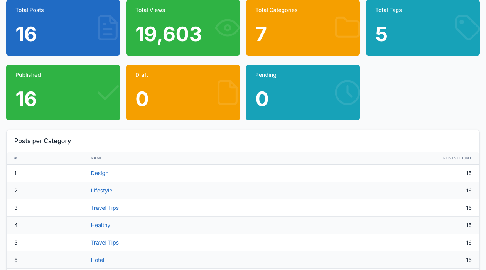
Task: Click the posts count 16 in Design row
Action: pos(469,173)
